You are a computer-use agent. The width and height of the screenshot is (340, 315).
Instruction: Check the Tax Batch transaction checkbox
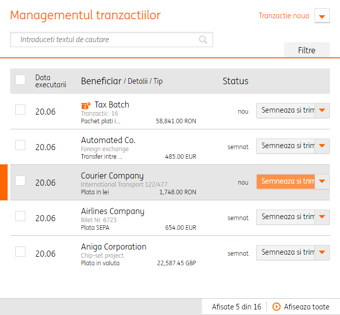click(20, 110)
